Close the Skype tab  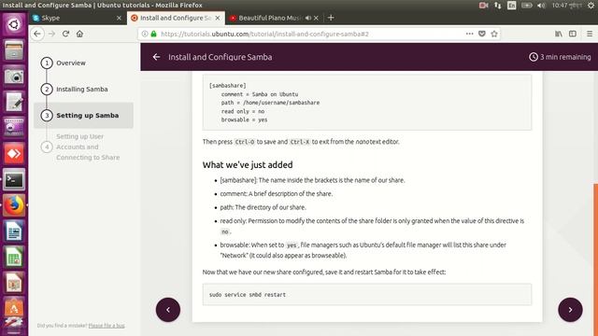point(119,18)
